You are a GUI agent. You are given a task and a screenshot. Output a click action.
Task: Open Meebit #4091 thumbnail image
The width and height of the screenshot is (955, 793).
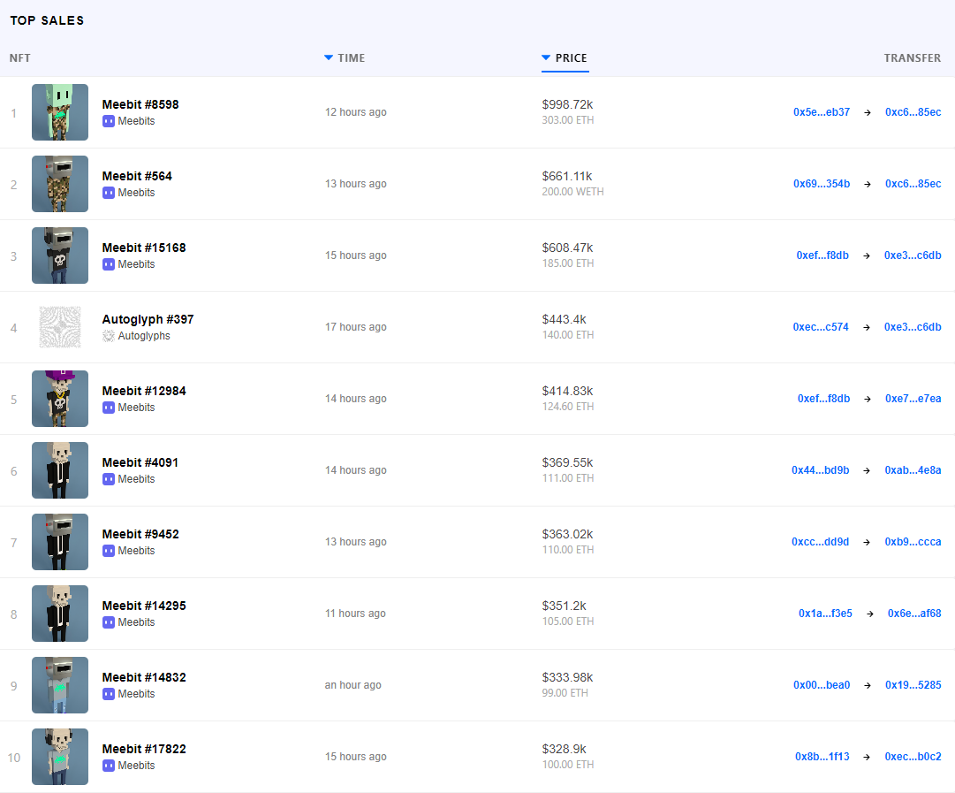click(x=60, y=470)
